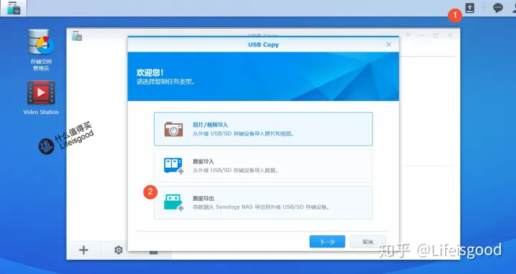
Task: Click the camera icon for photo/video import
Action: tap(173, 129)
